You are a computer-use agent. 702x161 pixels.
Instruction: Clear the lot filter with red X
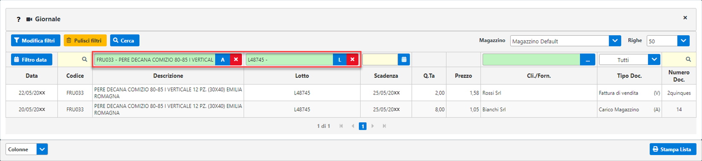pos(352,60)
